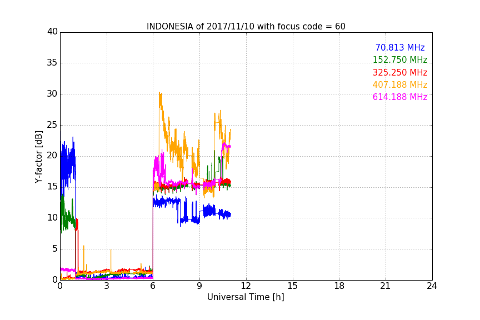
Task: Click the Y-factor [dB] axis label
Action: point(38,157)
